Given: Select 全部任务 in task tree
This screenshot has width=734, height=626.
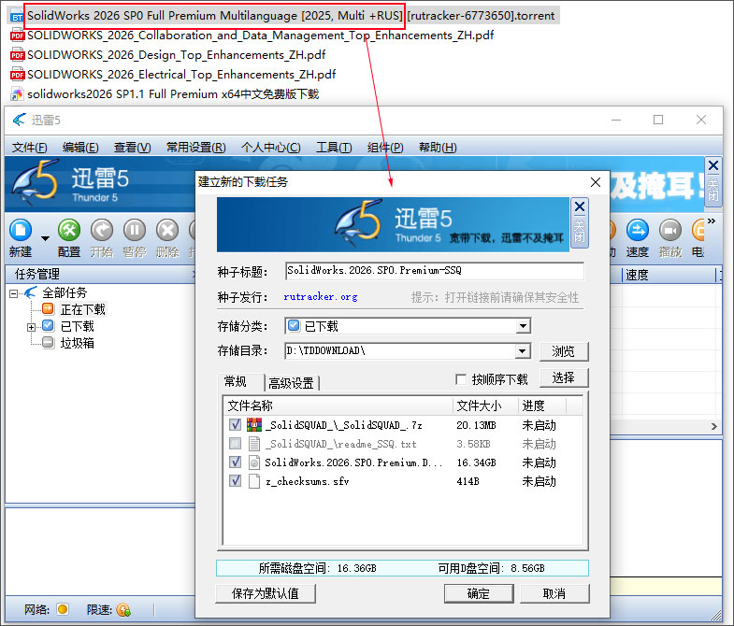Looking at the screenshot, I should (x=65, y=292).
